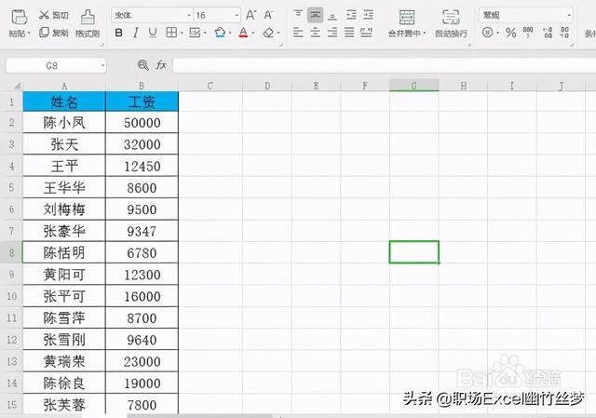Screen dimensions: 596x418
Task: Click the eraser clear icon
Action: coord(268,33)
